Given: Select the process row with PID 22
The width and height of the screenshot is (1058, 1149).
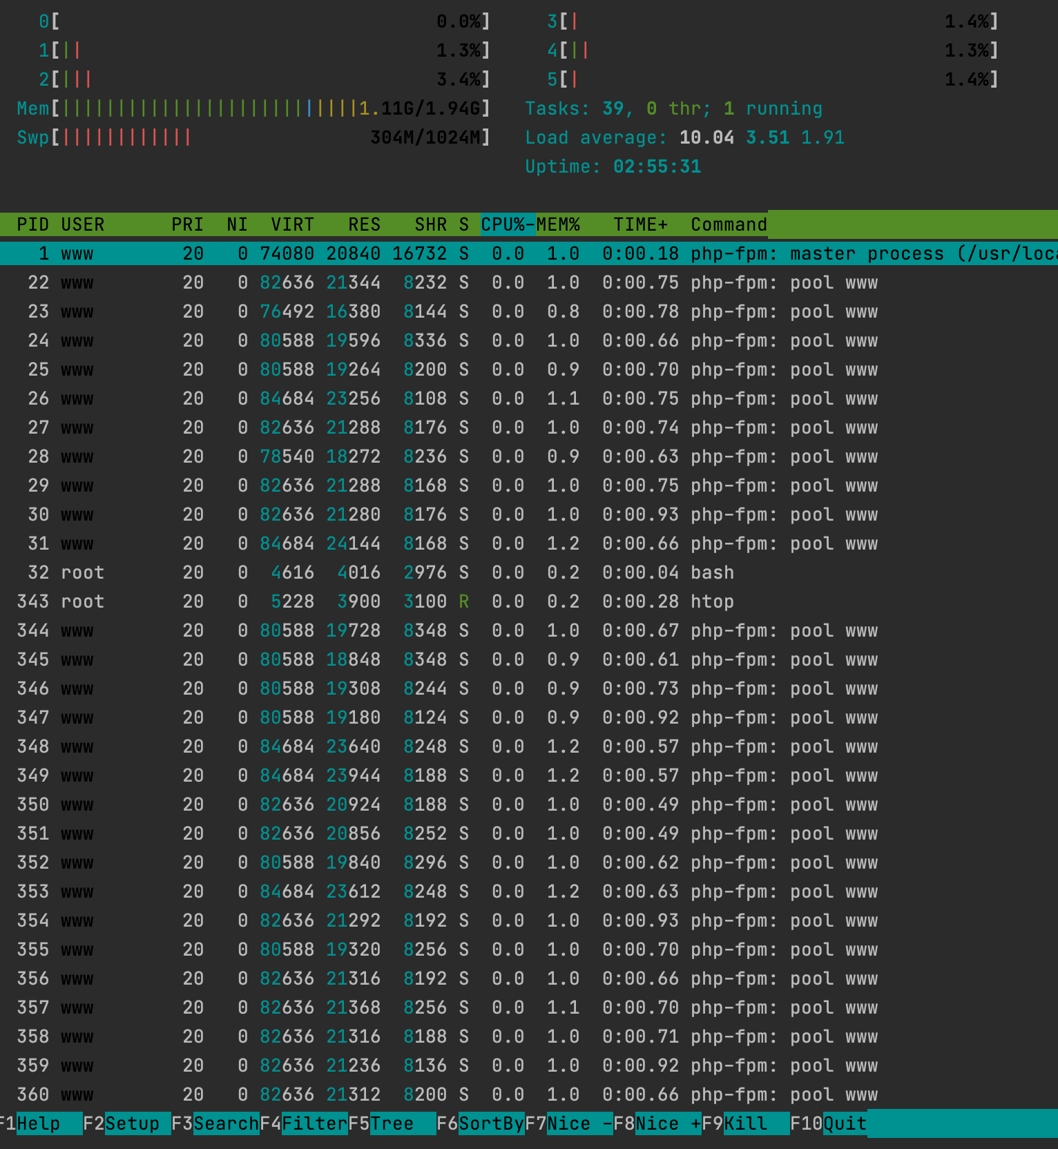Looking at the screenshot, I should click(x=529, y=282).
